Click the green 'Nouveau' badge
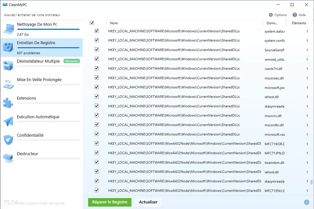This screenshot has height=209, width=314. [x=72, y=61]
